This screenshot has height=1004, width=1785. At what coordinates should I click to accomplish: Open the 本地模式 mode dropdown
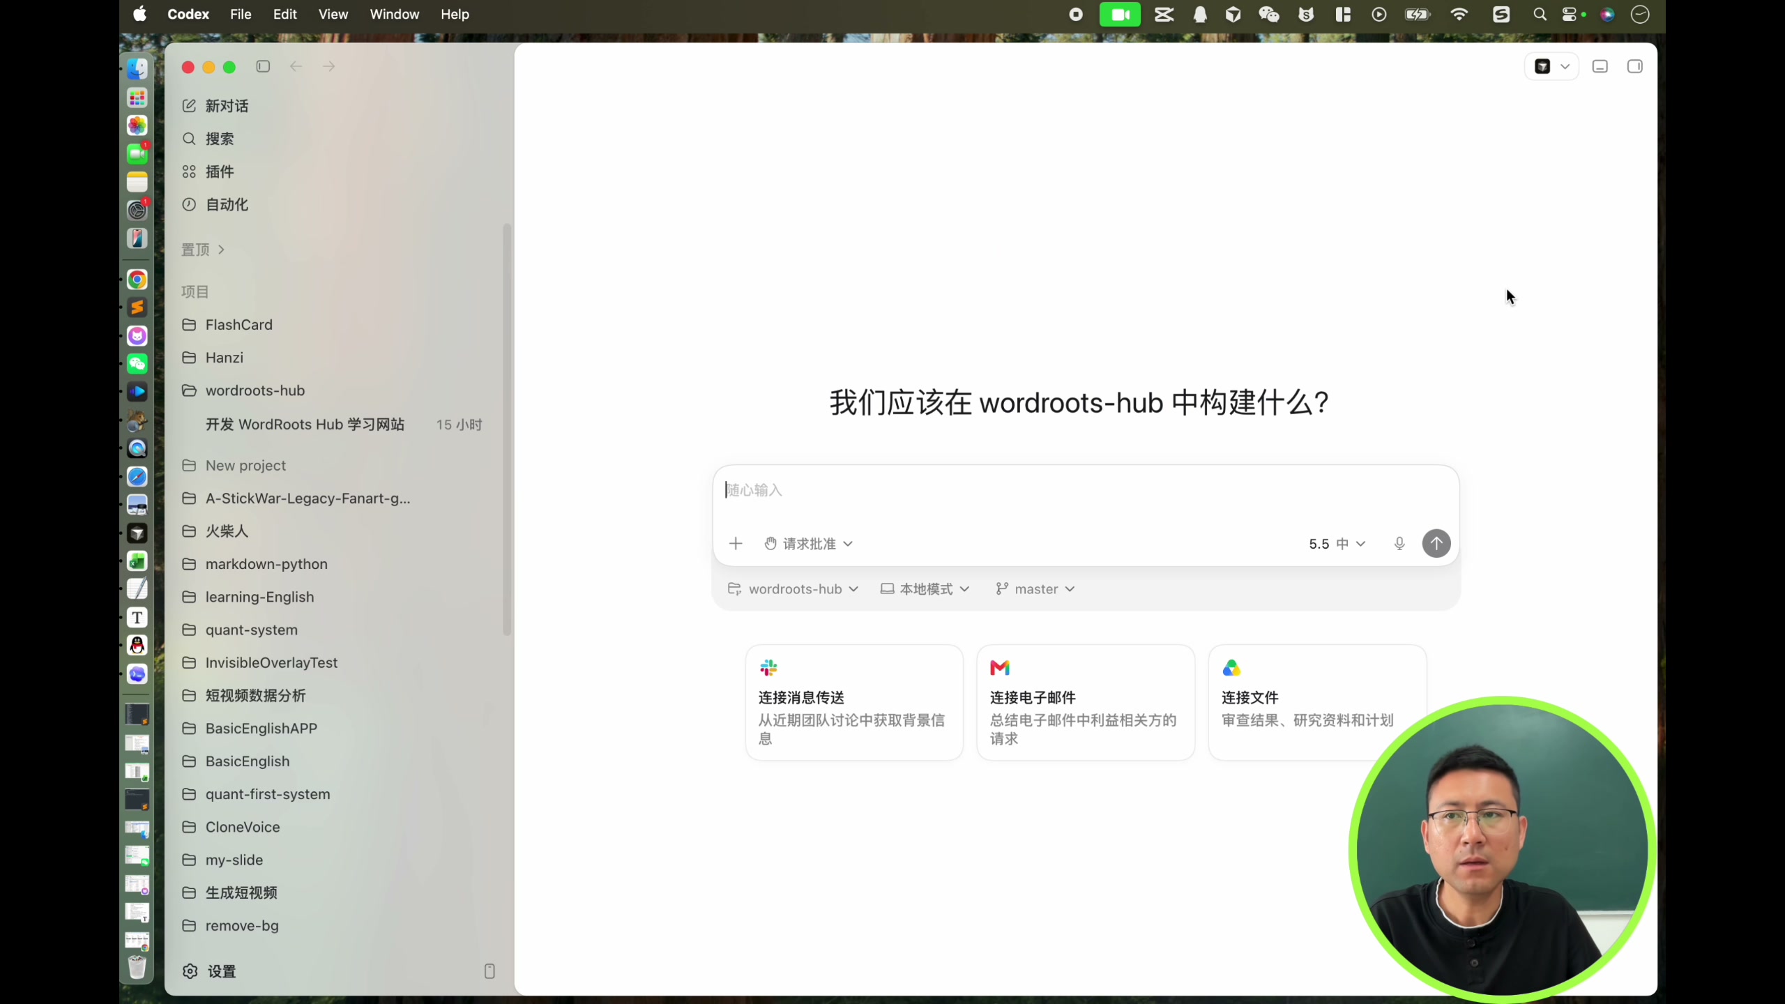click(925, 589)
